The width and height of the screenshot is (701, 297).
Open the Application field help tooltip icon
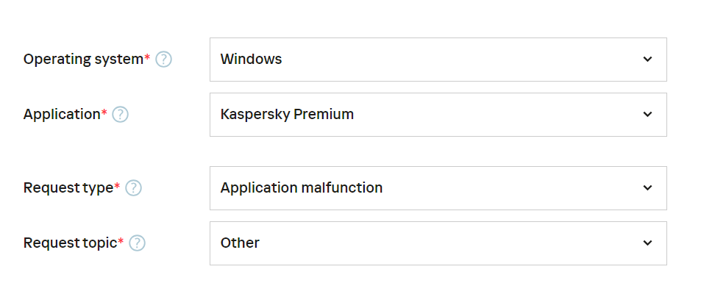[121, 115]
